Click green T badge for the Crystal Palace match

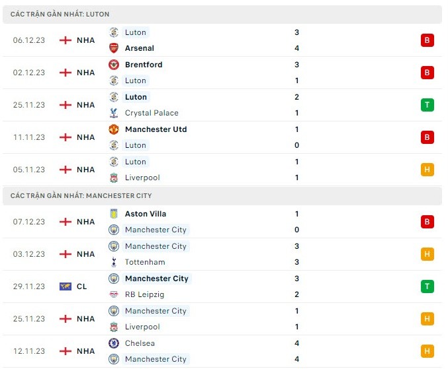pos(427,105)
